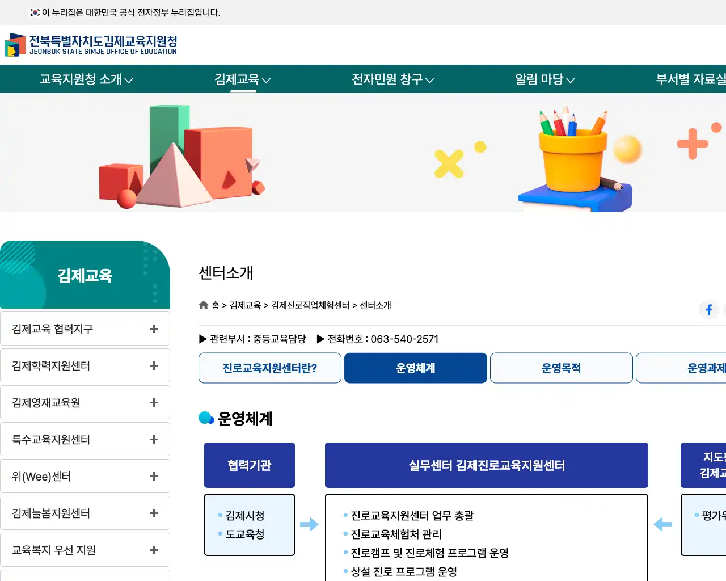Switch to 운영목적 tab
Image resolution: width=726 pixels, height=581 pixels.
click(561, 368)
